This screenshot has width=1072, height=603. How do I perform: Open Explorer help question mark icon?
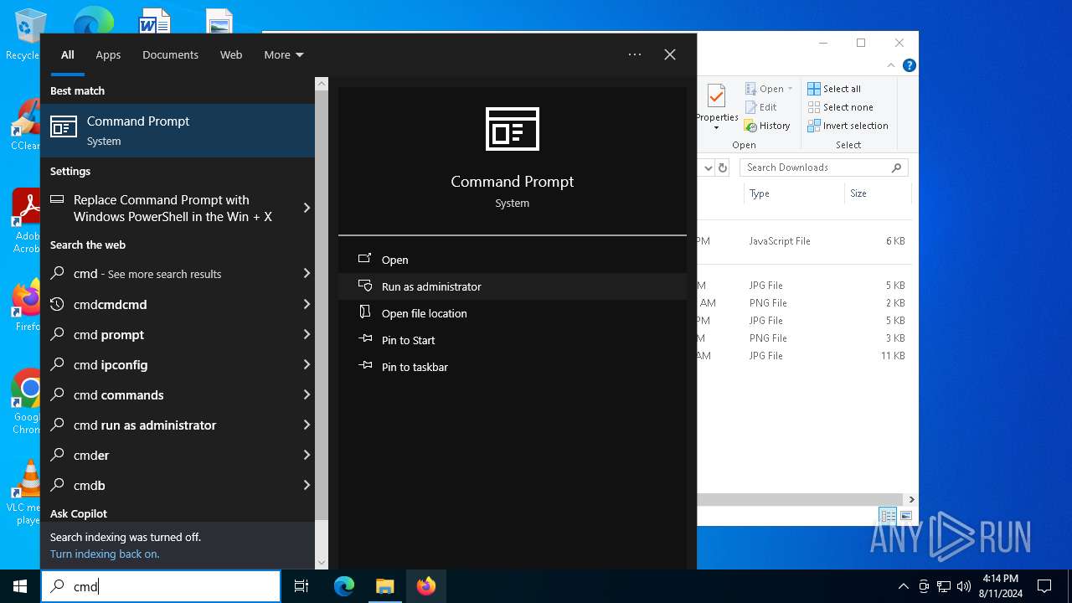coord(910,65)
